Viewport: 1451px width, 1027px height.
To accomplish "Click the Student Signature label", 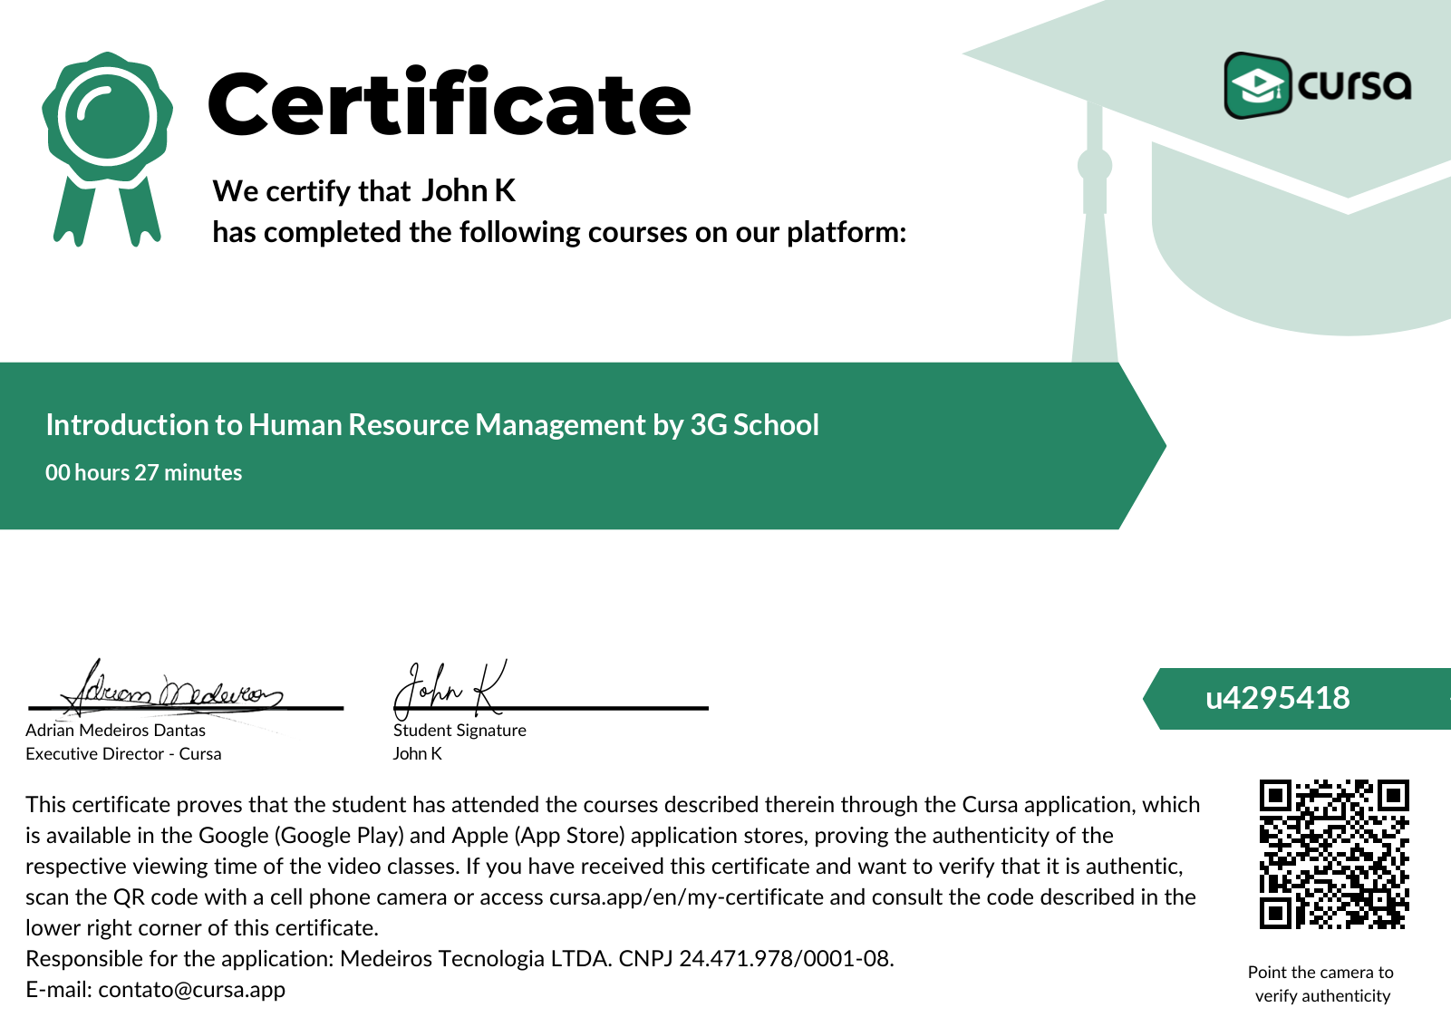I will click(459, 730).
